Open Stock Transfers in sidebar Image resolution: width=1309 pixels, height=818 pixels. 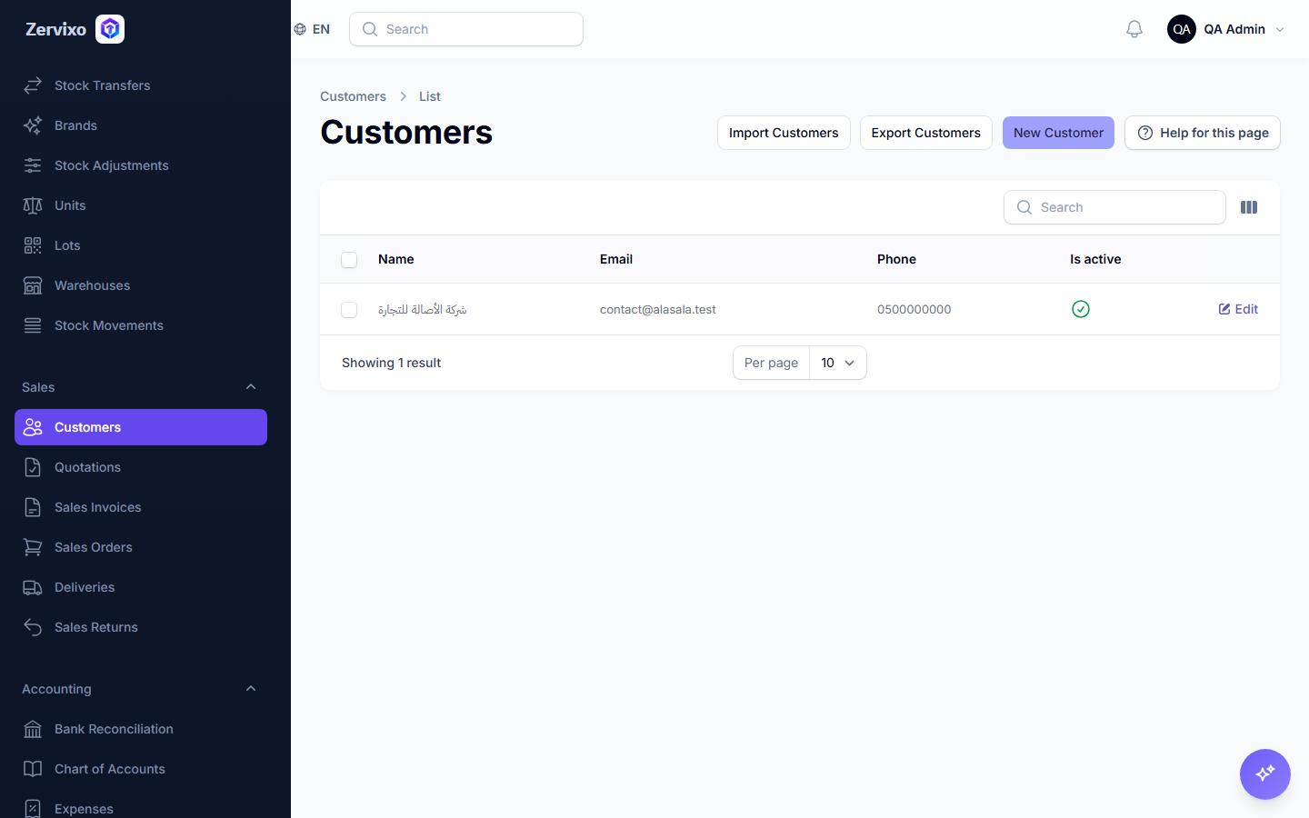pyautogui.click(x=141, y=85)
